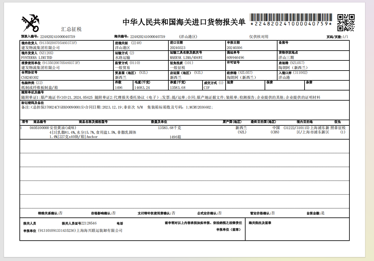This screenshot has width=374, height=261.
Task: Click the QR code in top-right corner
Action: [x=346, y=23]
